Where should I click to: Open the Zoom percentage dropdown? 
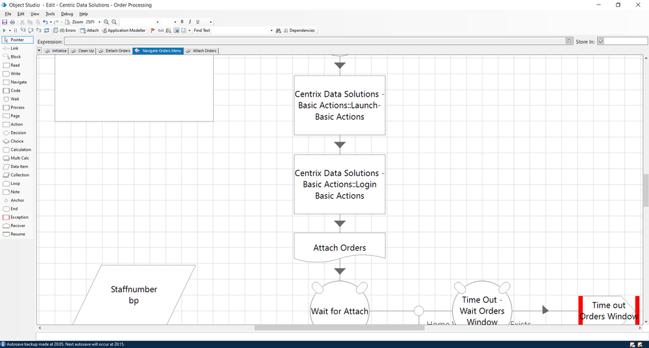pyautogui.click(x=99, y=22)
